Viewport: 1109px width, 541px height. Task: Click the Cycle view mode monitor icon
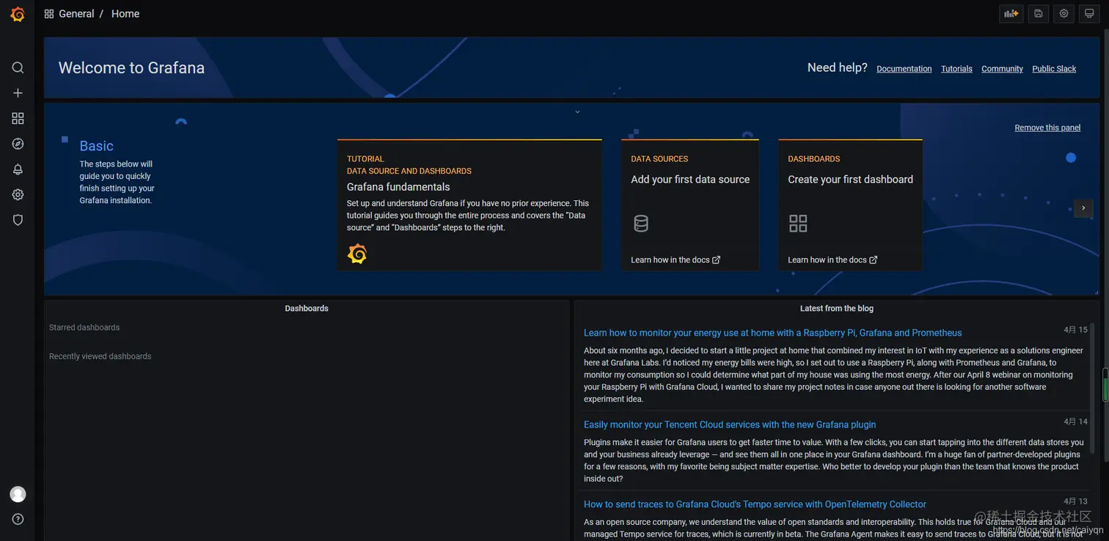tap(1089, 13)
